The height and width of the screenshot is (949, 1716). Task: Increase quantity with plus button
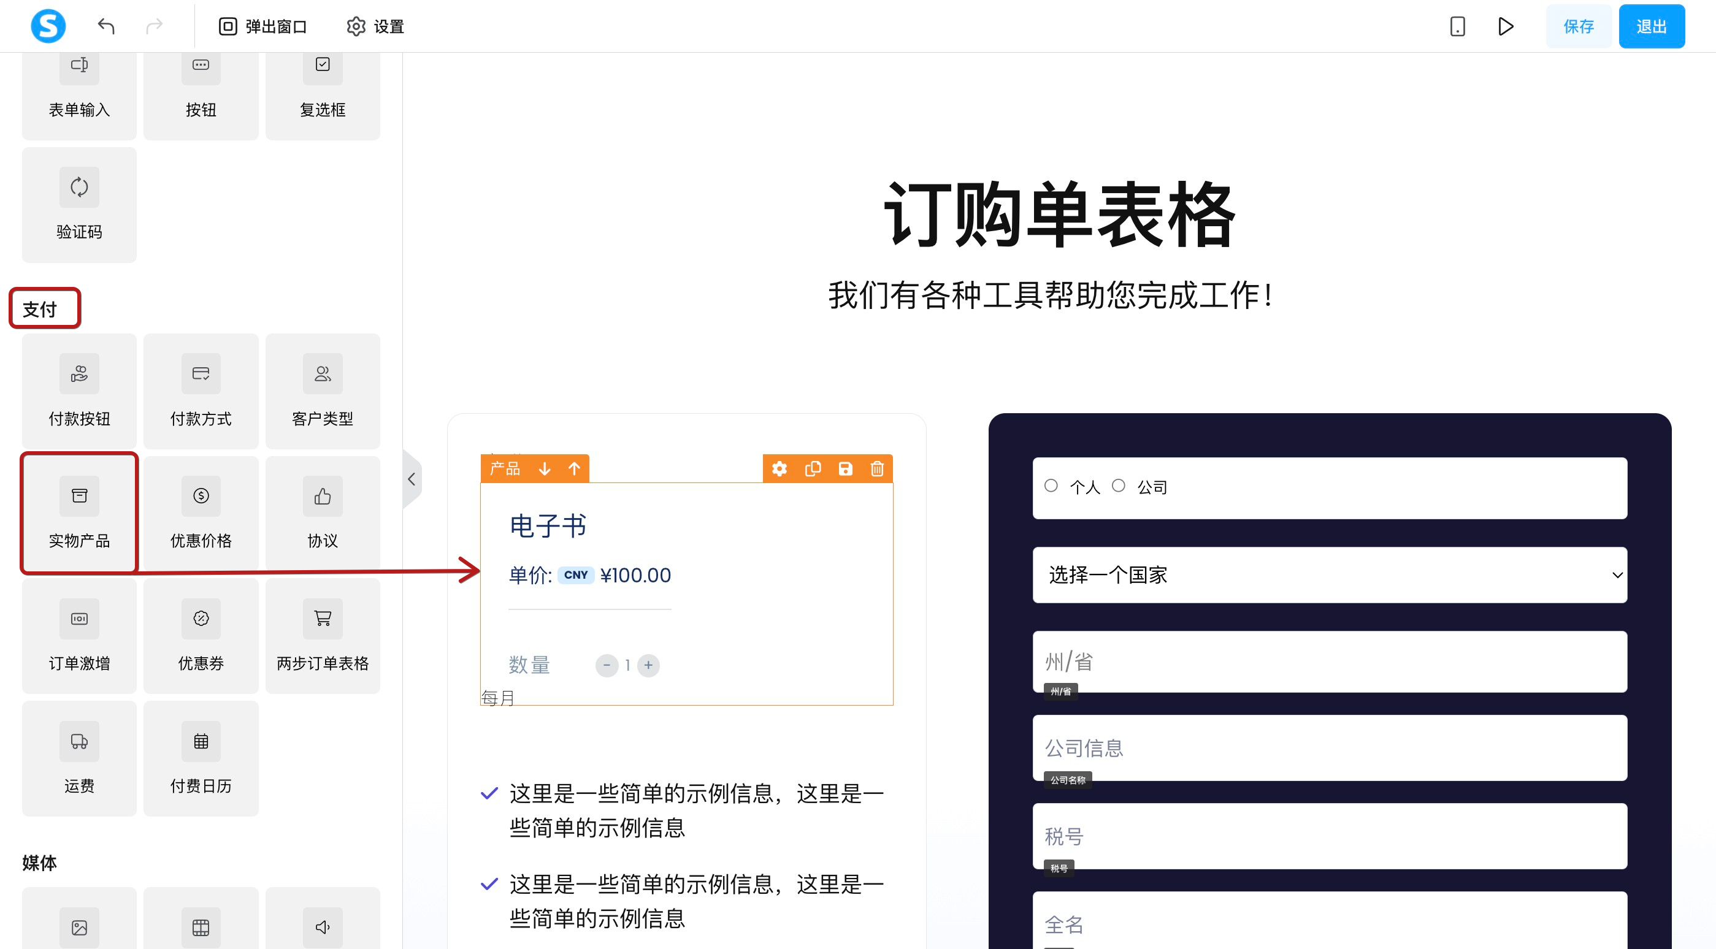(x=648, y=665)
